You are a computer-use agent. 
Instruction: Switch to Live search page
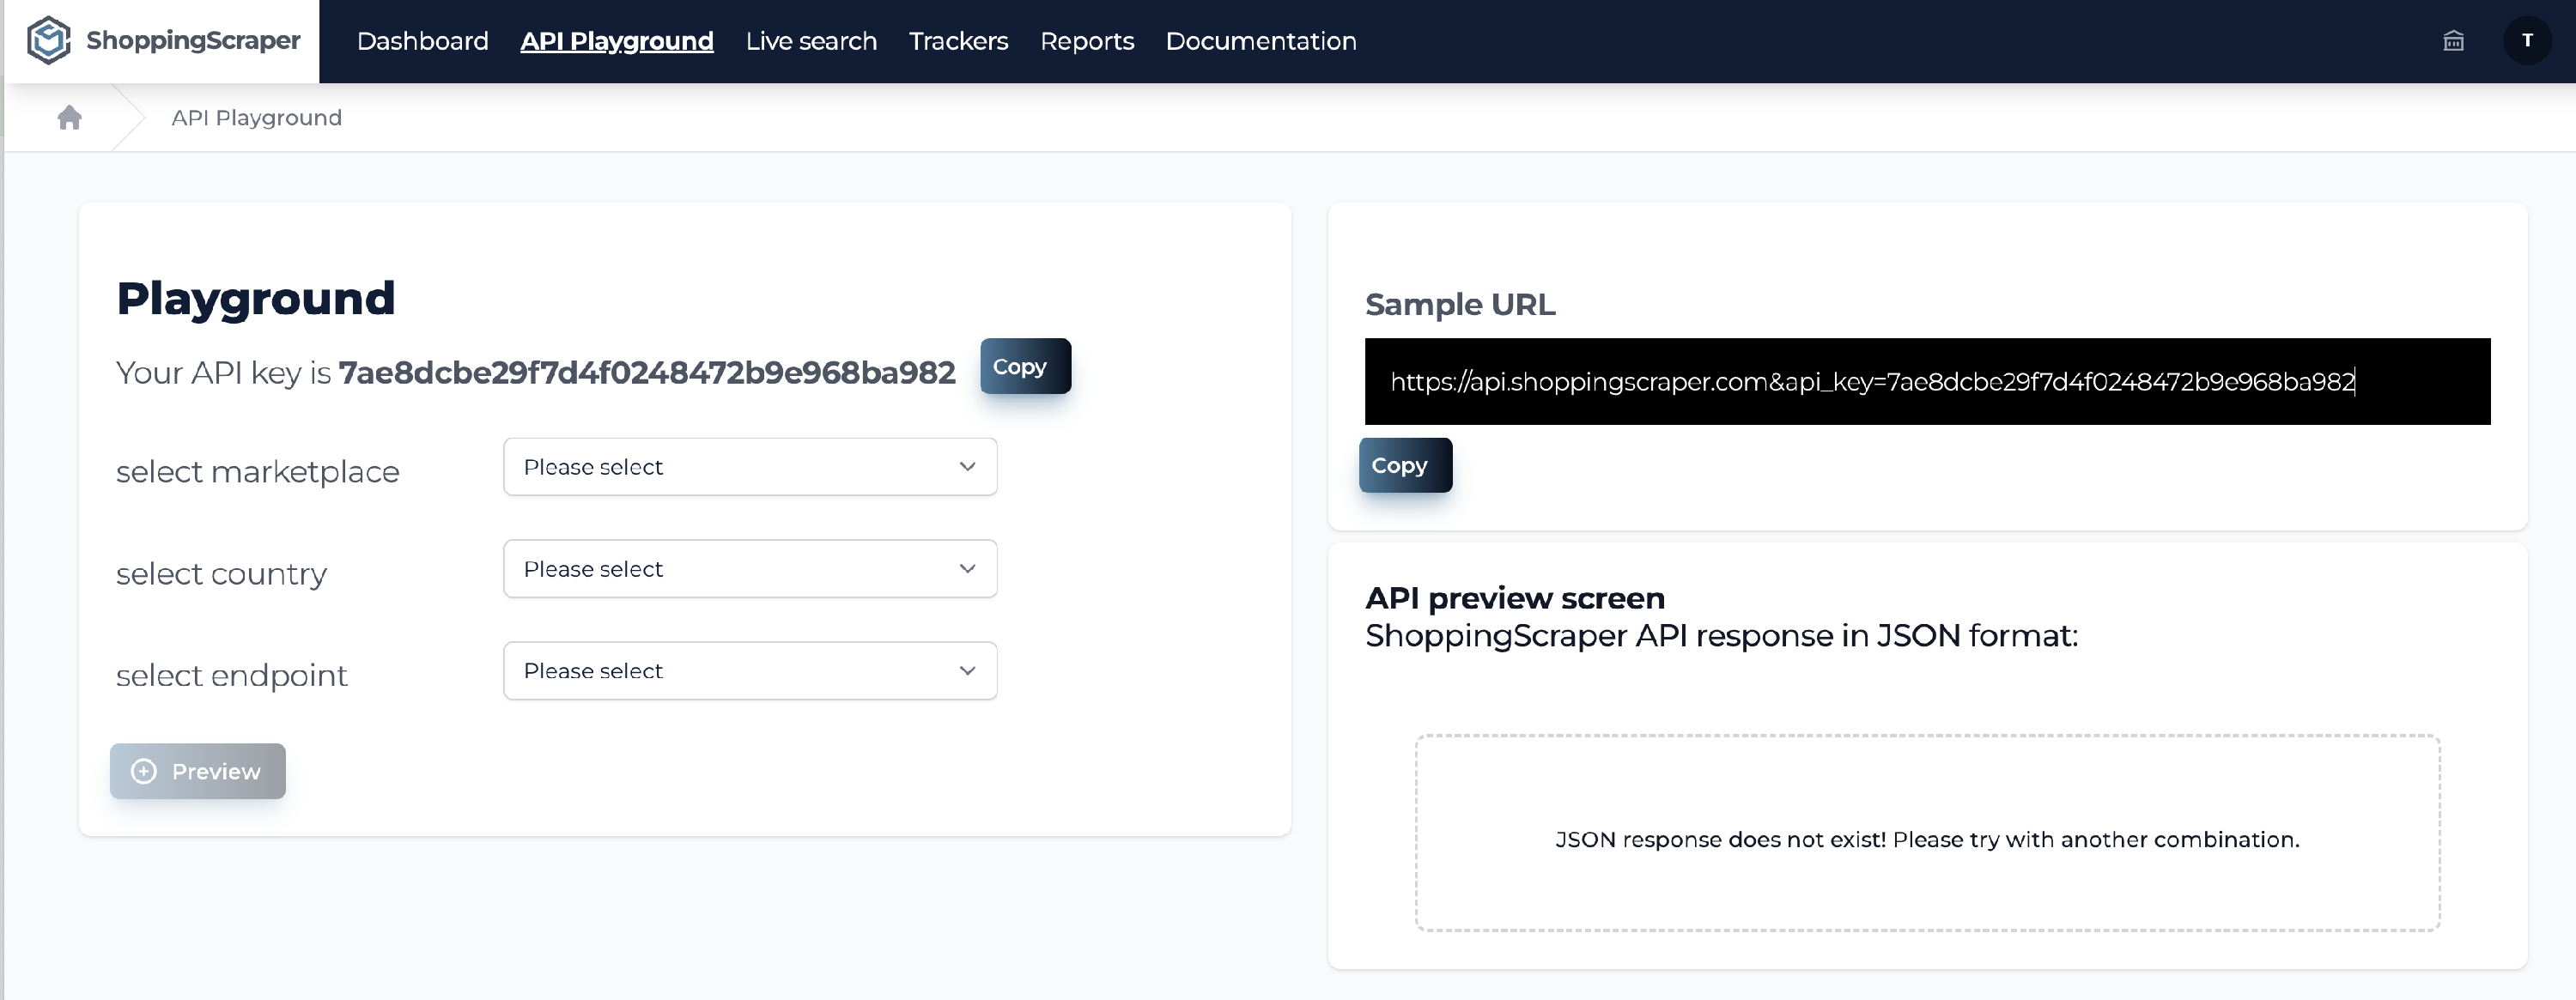coord(811,41)
